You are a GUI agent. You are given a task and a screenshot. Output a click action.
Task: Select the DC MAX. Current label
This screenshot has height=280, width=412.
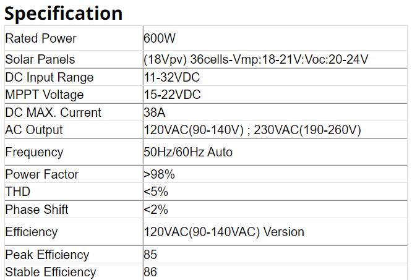53,112
